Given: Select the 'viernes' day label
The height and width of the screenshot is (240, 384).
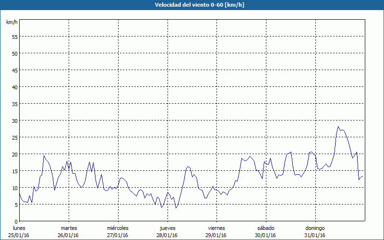Looking at the screenshot, I should [x=216, y=228].
